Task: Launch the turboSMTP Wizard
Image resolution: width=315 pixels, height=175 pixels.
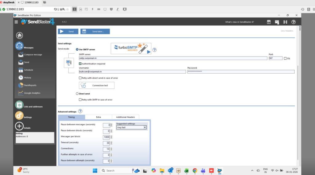Action: click(131, 49)
